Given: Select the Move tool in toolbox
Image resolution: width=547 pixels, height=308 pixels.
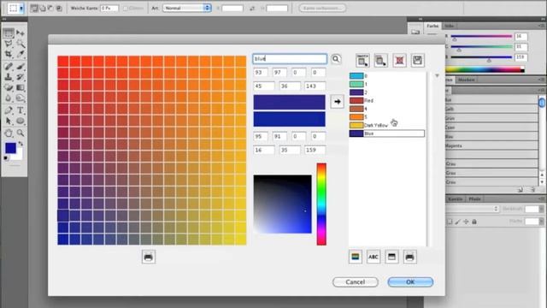Looking at the screenshot, I should coord(21,33).
